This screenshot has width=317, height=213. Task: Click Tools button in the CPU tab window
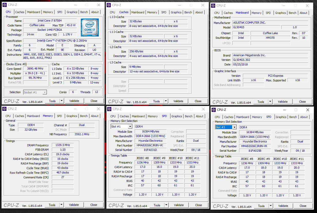[52, 101]
